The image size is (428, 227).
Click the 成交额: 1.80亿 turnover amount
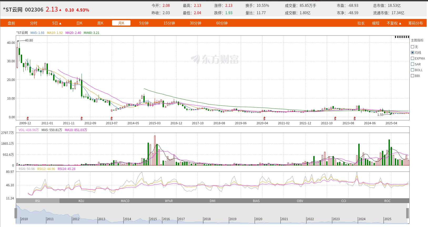pyautogui.click(x=298, y=13)
